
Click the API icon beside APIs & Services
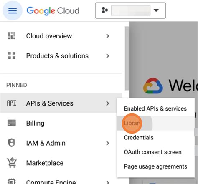click(12, 103)
